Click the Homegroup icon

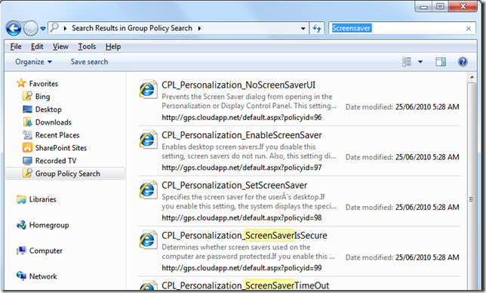(21, 225)
